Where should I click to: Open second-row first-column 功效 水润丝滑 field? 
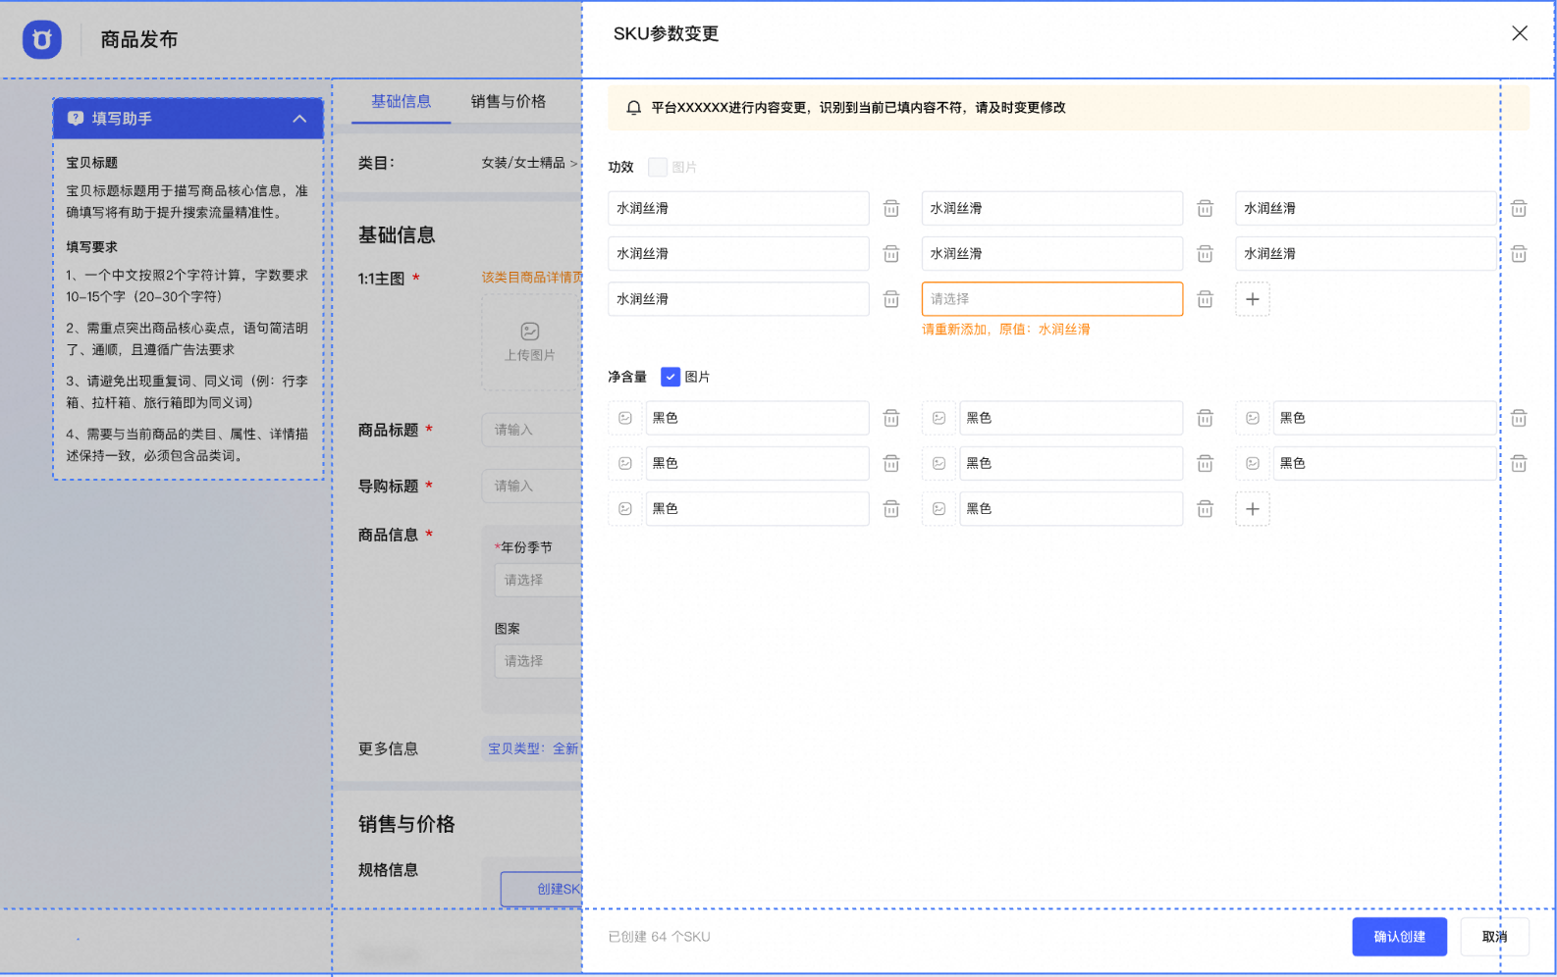click(x=738, y=254)
